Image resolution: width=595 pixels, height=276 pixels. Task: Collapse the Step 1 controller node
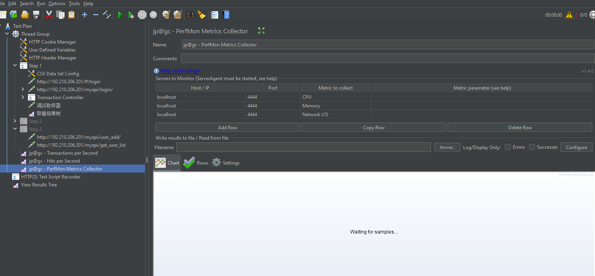(x=15, y=65)
